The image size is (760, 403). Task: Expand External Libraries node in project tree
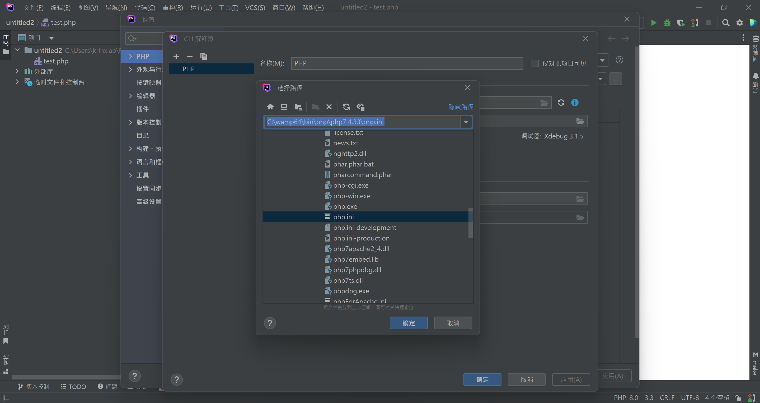point(17,71)
